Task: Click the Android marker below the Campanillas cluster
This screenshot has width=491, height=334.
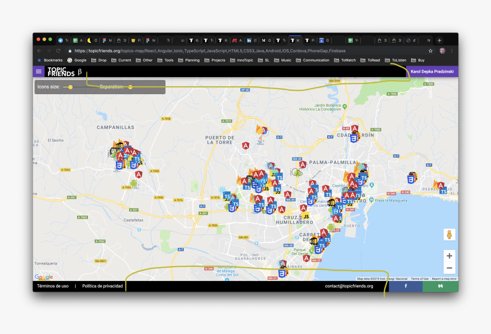Action: click(134, 183)
